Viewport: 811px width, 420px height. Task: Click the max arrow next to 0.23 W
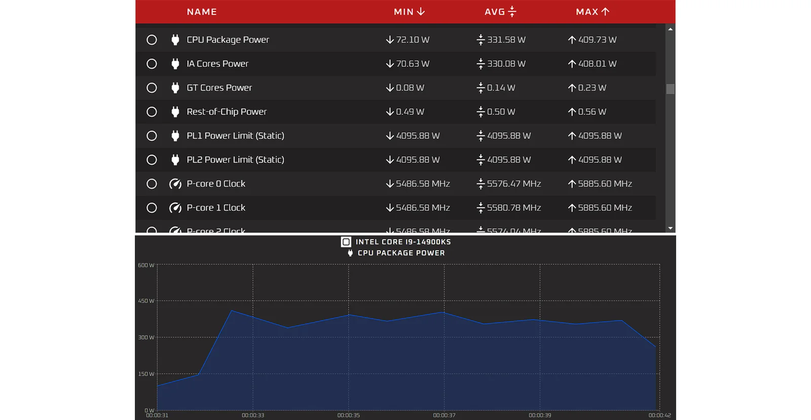pos(572,88)
